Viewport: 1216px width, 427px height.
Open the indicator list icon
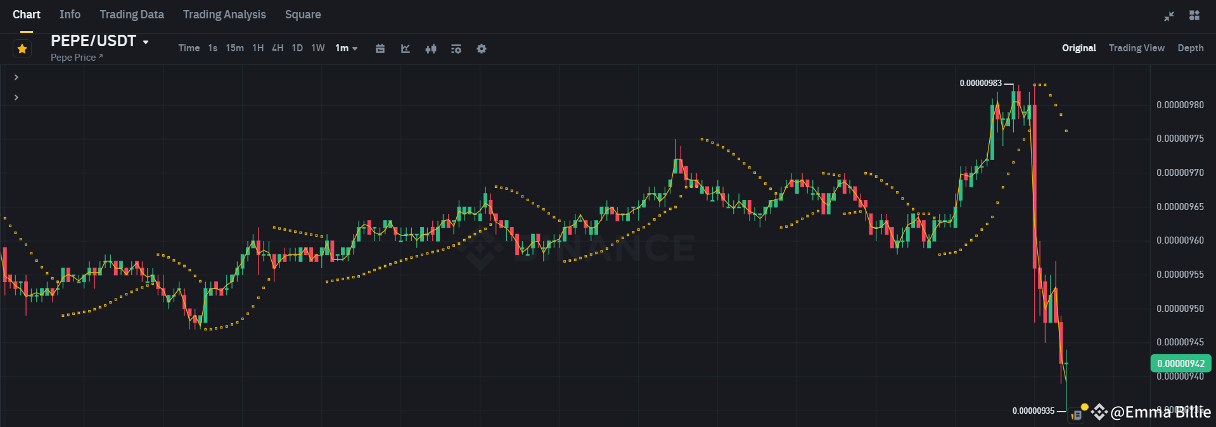pyautogui.click(x=456, y=48)
